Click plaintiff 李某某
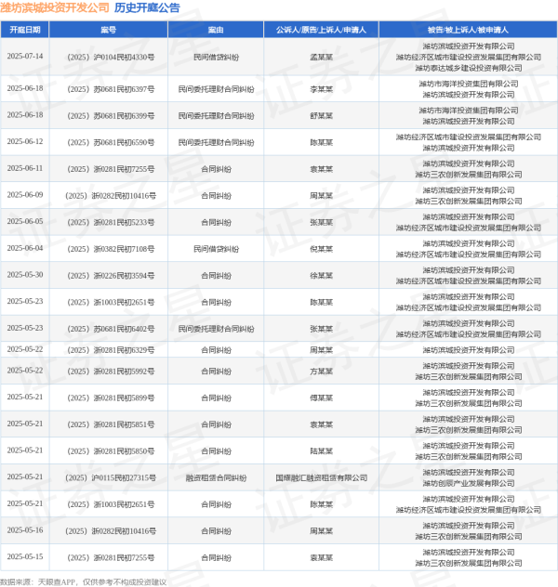Viewport: 558px width, 587px height. [x=321, y=89]
